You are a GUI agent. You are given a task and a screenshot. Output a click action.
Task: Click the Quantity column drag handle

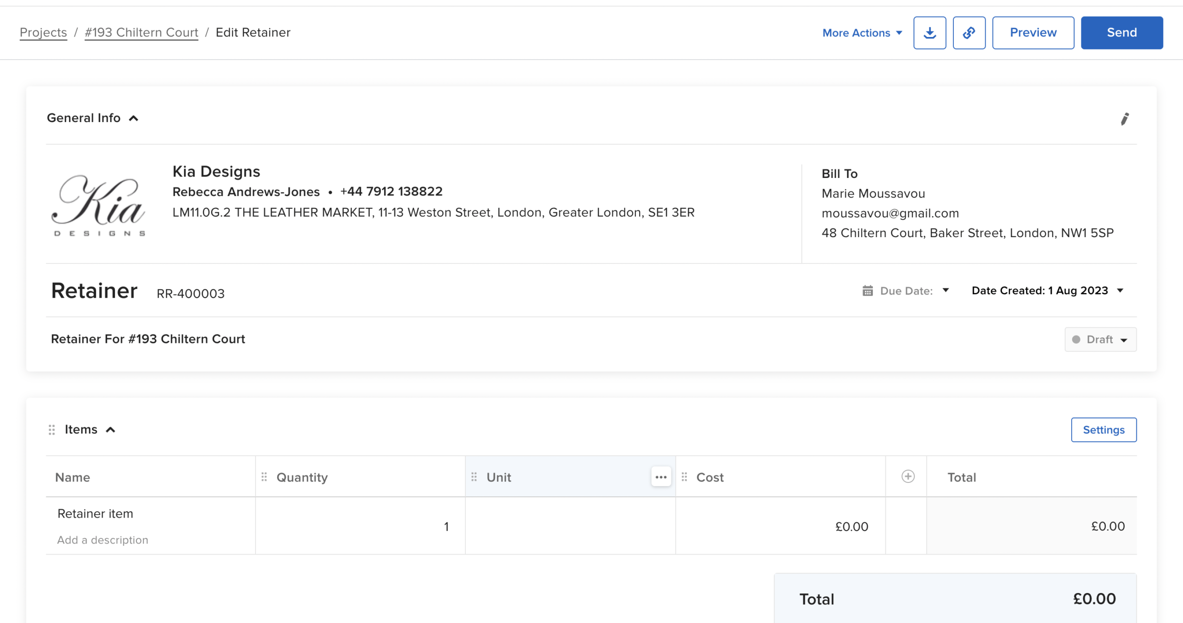[264, 477]
